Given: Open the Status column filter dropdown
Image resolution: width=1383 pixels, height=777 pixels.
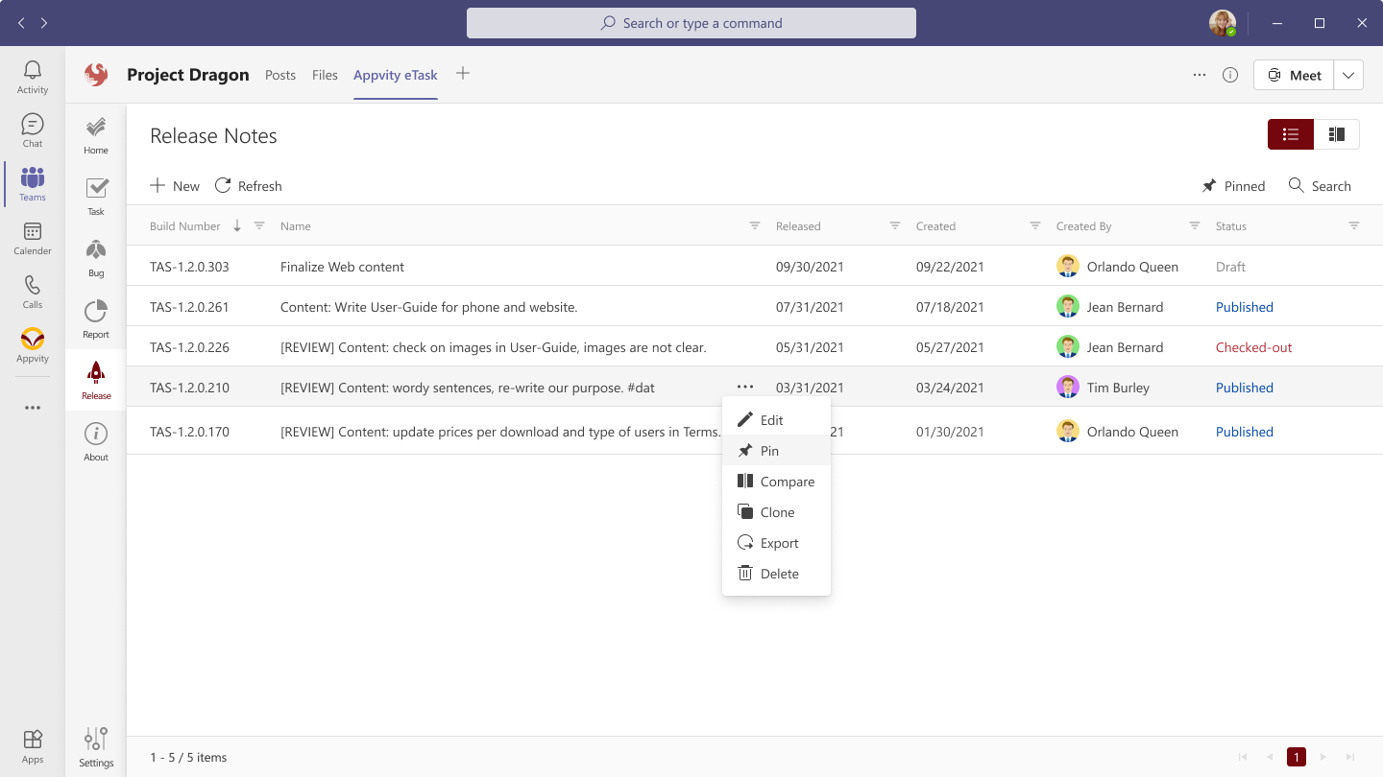Looking at the screenshot, I should (1354, 225).
